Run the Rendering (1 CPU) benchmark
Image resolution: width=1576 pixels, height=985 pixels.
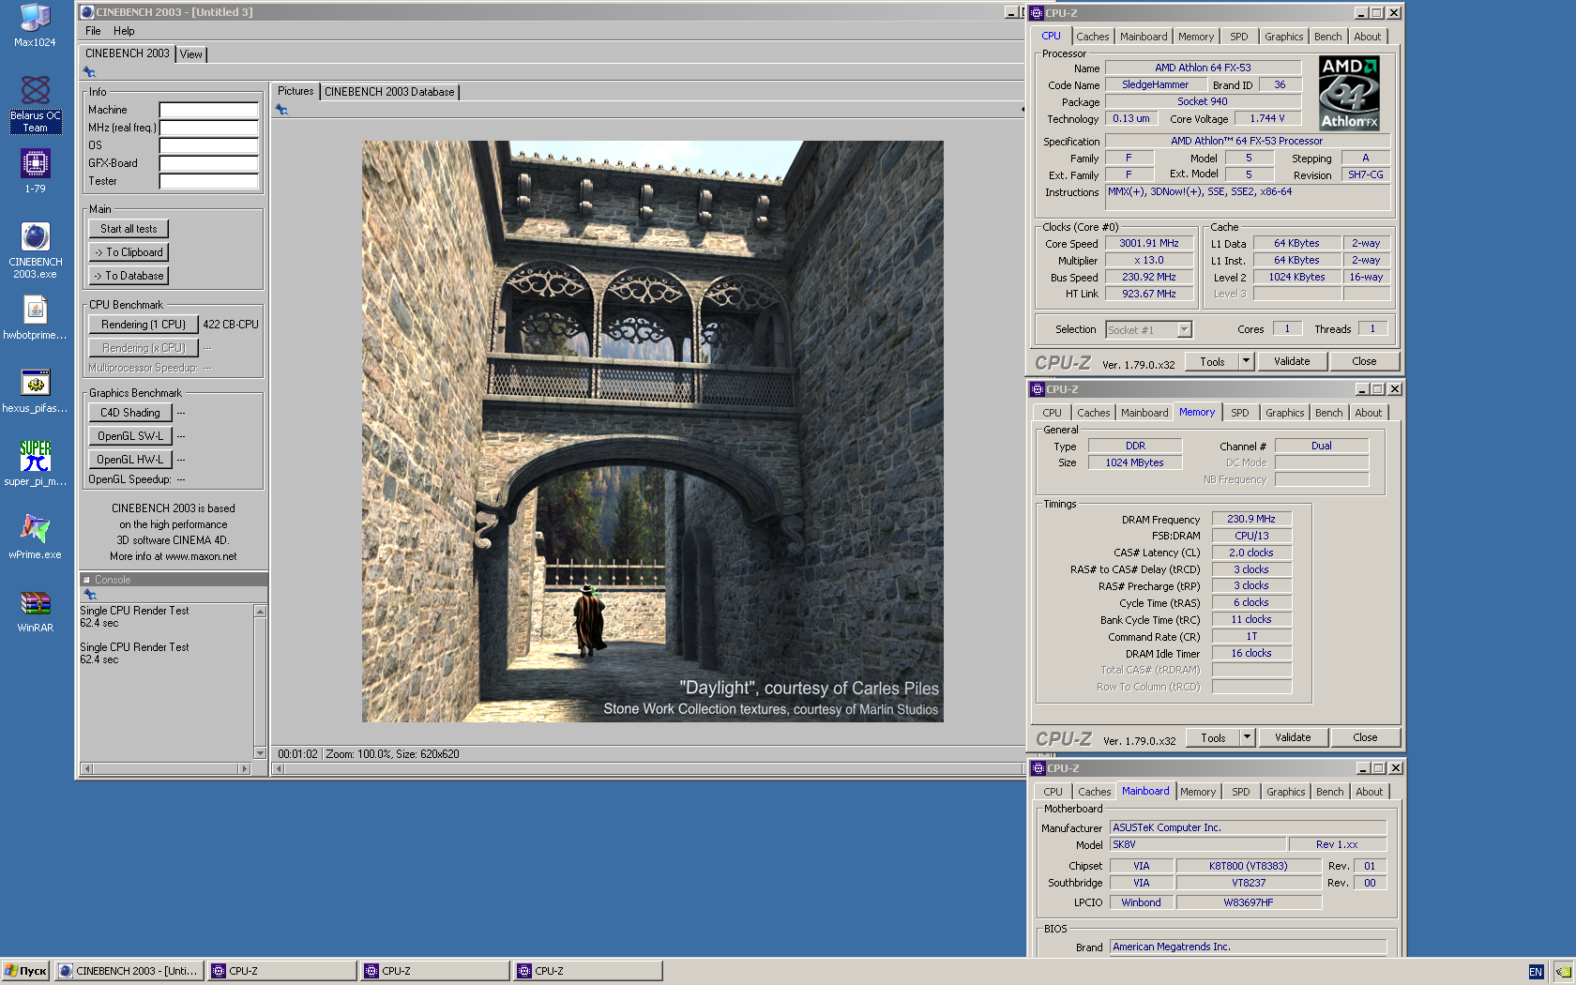pos(144,325)
